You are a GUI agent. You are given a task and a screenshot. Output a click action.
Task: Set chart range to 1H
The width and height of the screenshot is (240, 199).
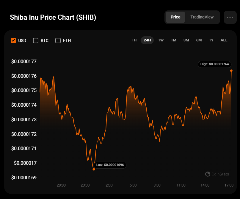134,40
